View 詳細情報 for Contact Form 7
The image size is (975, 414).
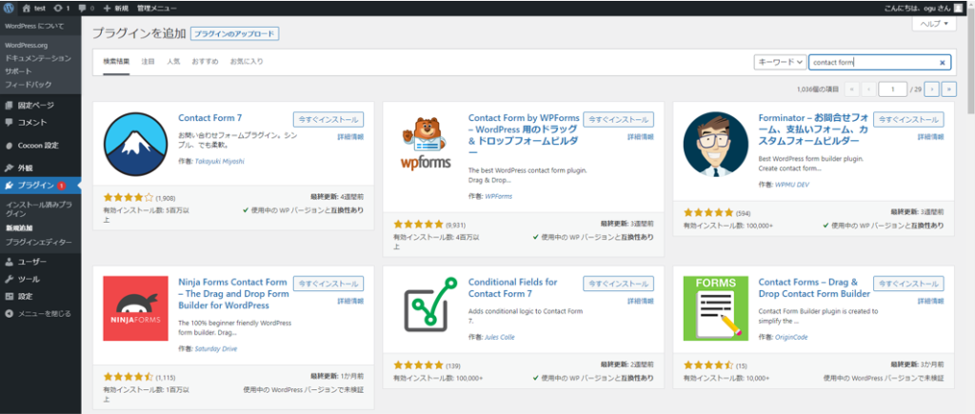coord(350,136)
